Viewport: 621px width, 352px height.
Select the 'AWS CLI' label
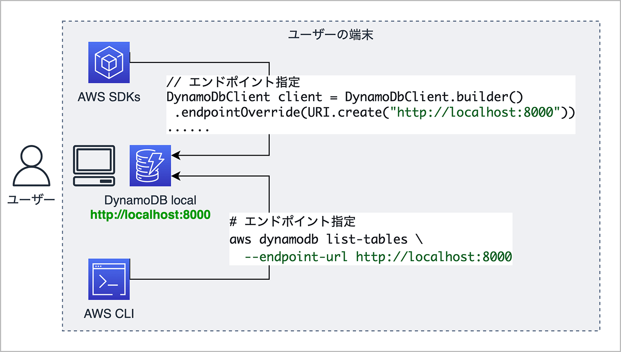[109, 314]
